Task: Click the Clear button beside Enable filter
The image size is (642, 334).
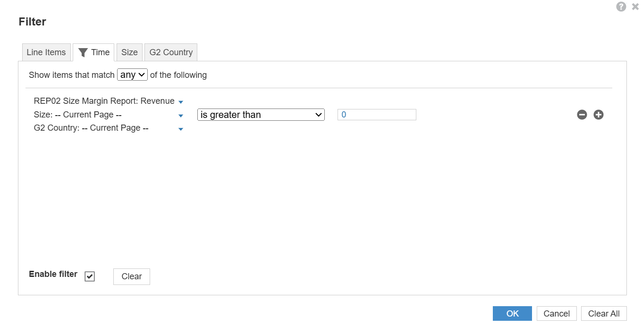Action: click(x=132, y=277)
